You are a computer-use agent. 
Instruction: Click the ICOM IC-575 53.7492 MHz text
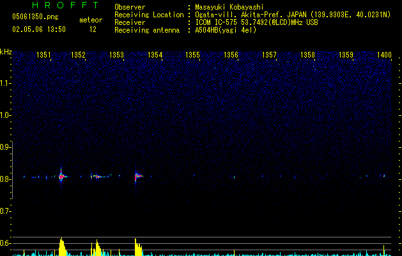point(256,22)
